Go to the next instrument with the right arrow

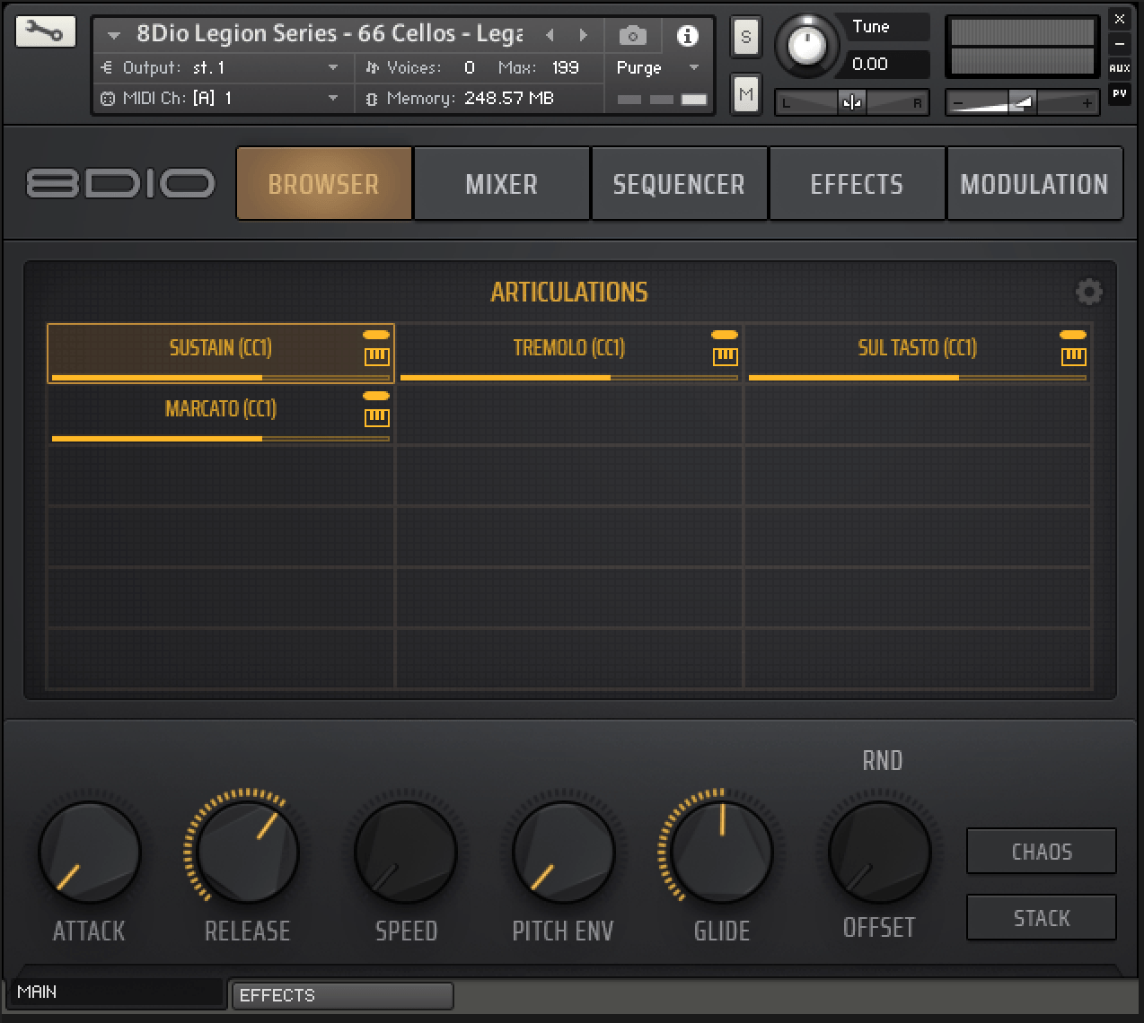584,35
